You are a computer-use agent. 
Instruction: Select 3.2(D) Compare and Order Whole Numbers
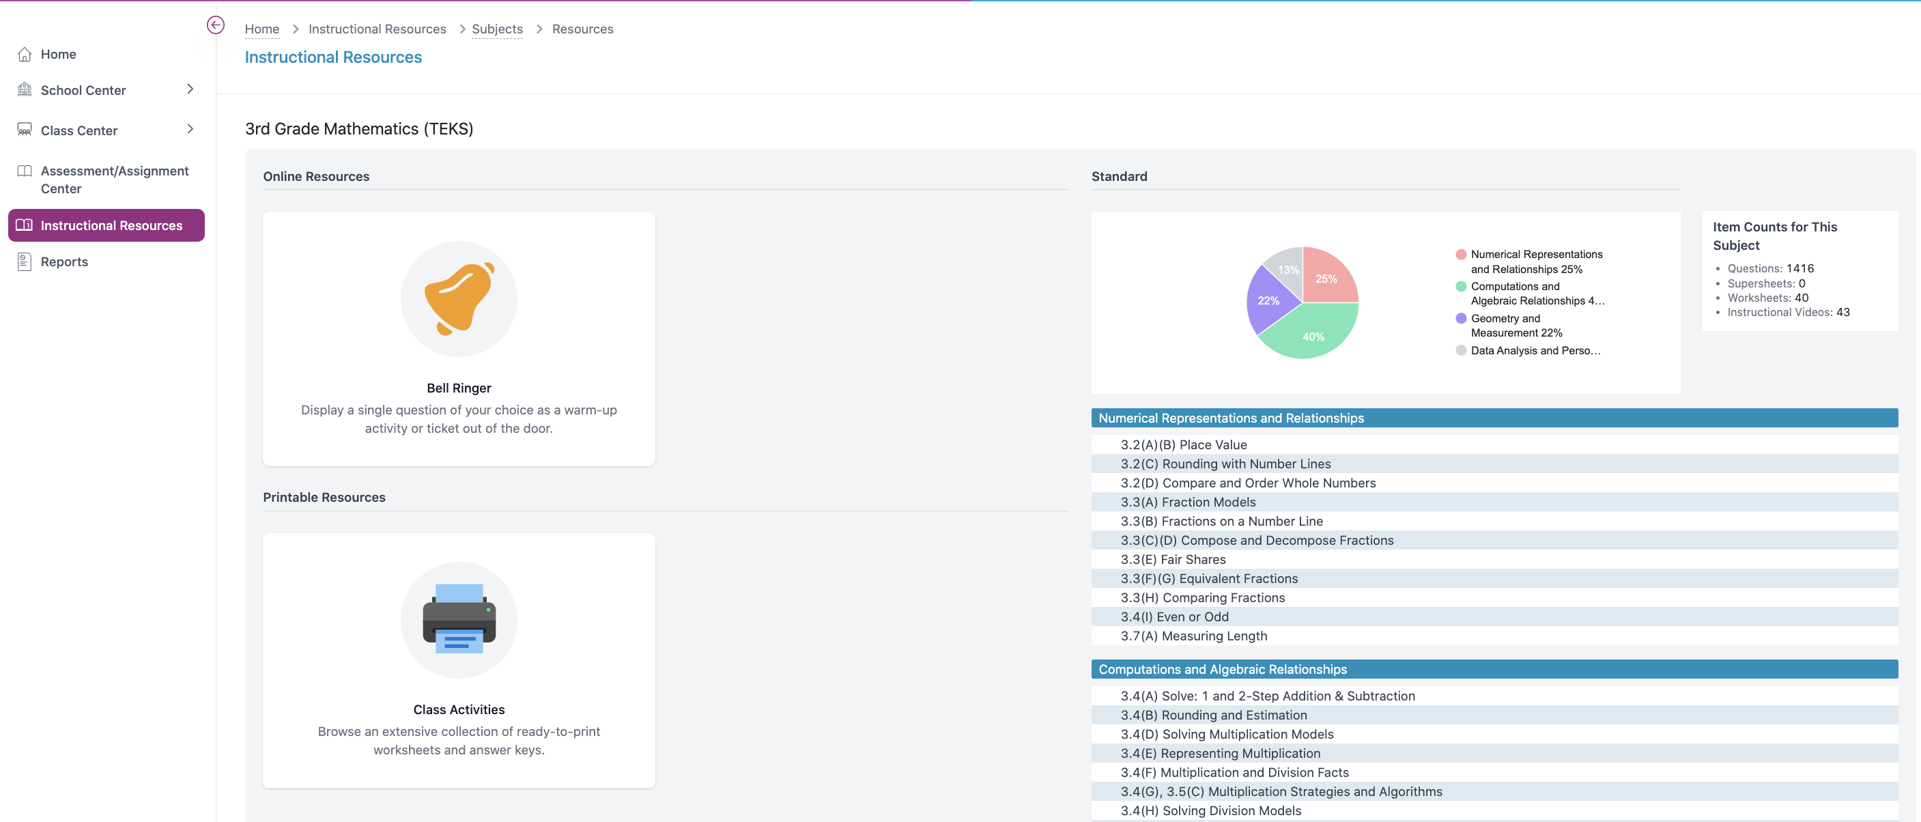[x=1494, y=483]
